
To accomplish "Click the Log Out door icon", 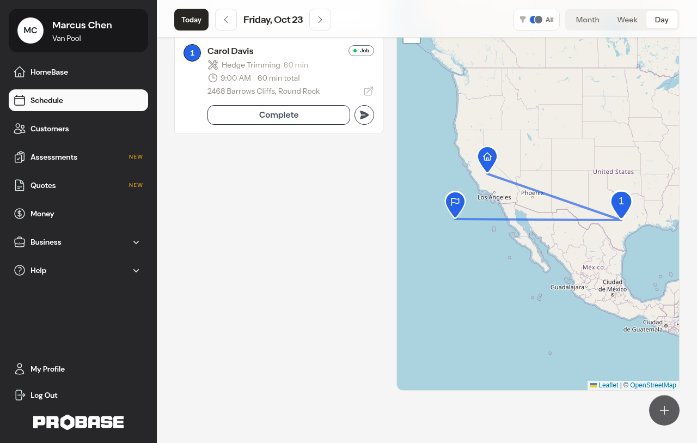I will point(20,395).
